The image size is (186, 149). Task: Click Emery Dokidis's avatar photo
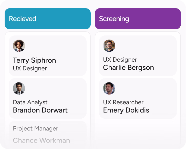(x=109, y=88)
